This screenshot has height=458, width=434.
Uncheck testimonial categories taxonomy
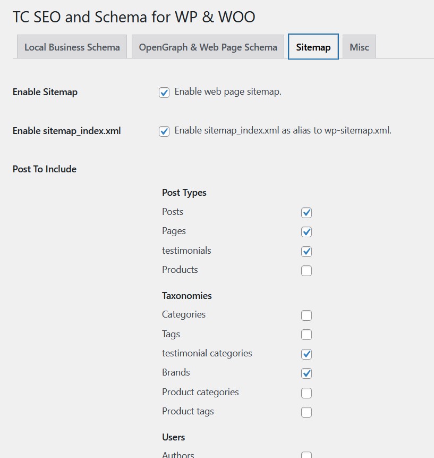(306, 354)
